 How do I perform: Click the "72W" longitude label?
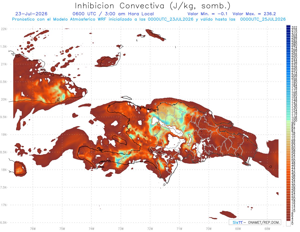tap(150, 228)
